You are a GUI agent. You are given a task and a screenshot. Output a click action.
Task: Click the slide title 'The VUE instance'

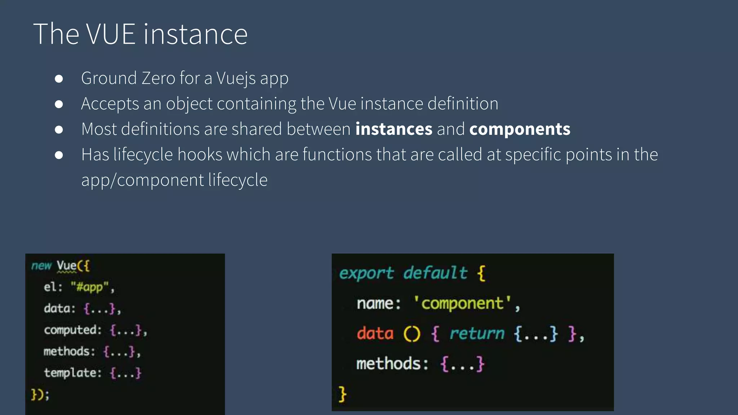point(141,34)
